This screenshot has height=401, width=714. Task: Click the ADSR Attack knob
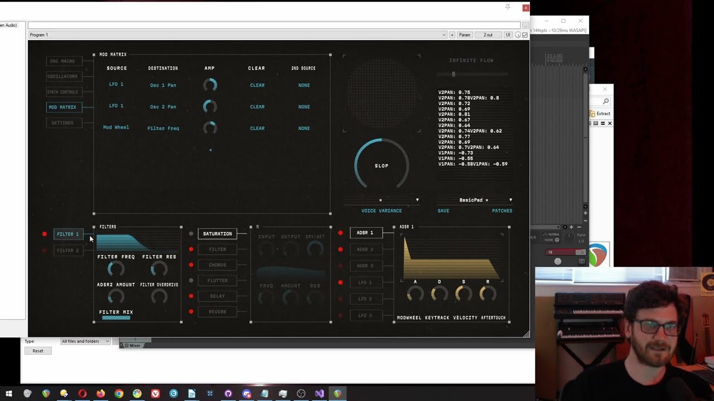(415, 294)
